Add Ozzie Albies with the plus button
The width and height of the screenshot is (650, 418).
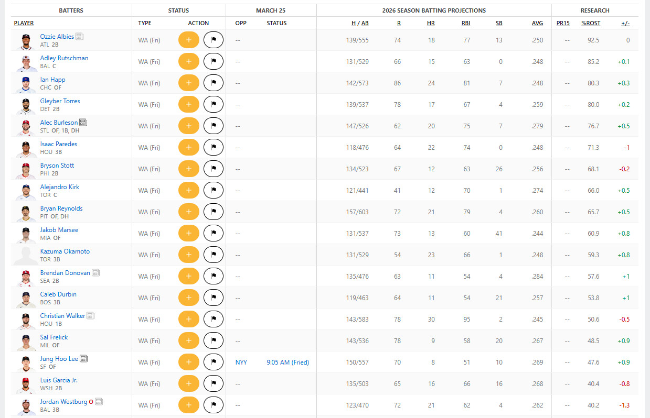pos(188,40)
